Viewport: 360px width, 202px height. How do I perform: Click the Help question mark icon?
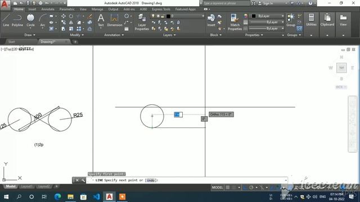point(310,3)
